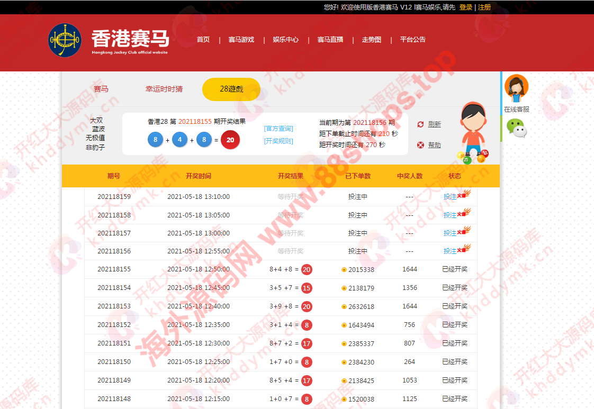This screenshot has width=594, height=409.
Task: Go to 走势图 in the navigation
Action: coord(372,40)
